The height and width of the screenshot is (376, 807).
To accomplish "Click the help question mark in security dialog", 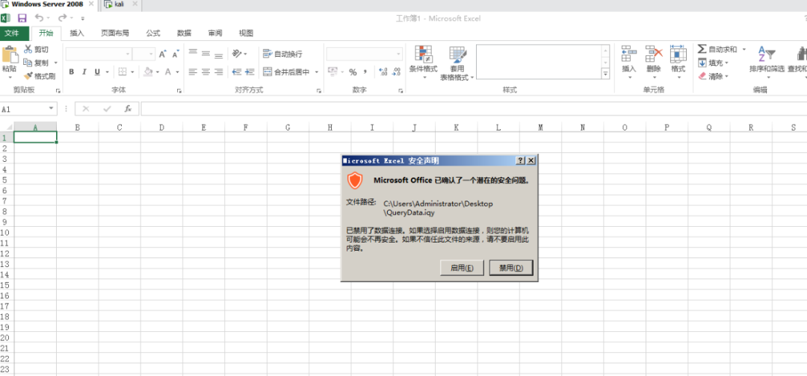I will point(521,161).
